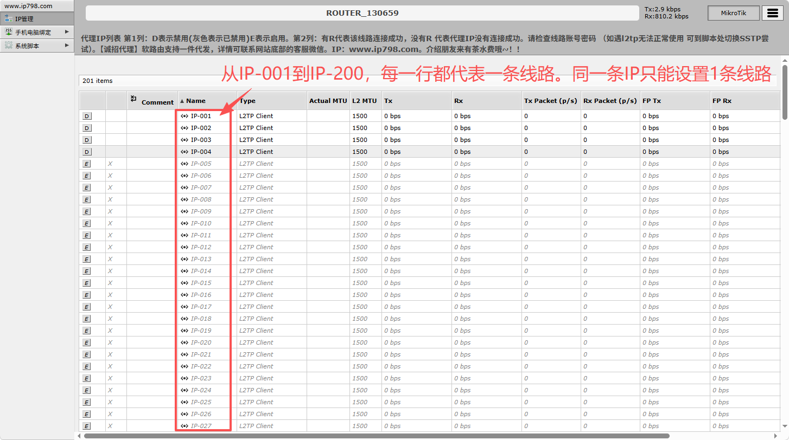Click the interface icon beside IP-025
Image resolution: width=789 pixels, height=440 pixels.
click(x=184, y=402)
